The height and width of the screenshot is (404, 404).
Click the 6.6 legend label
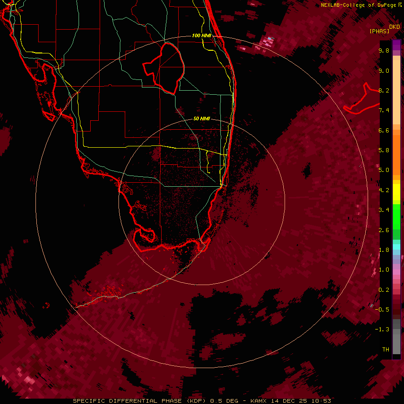[x=384, y=130]
